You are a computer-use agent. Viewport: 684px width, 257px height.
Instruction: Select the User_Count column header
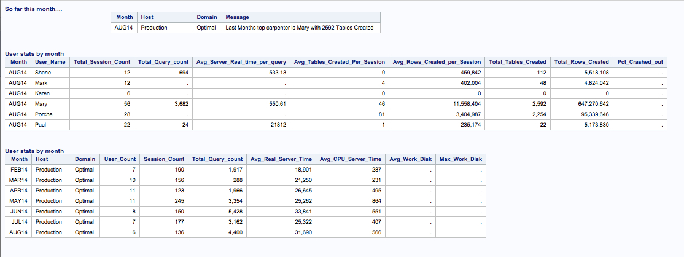click(x=120, y=159)
